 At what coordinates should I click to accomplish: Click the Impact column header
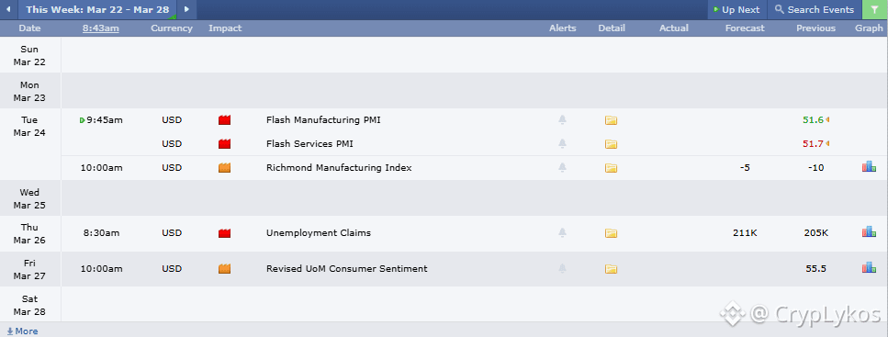coord(225,28)
